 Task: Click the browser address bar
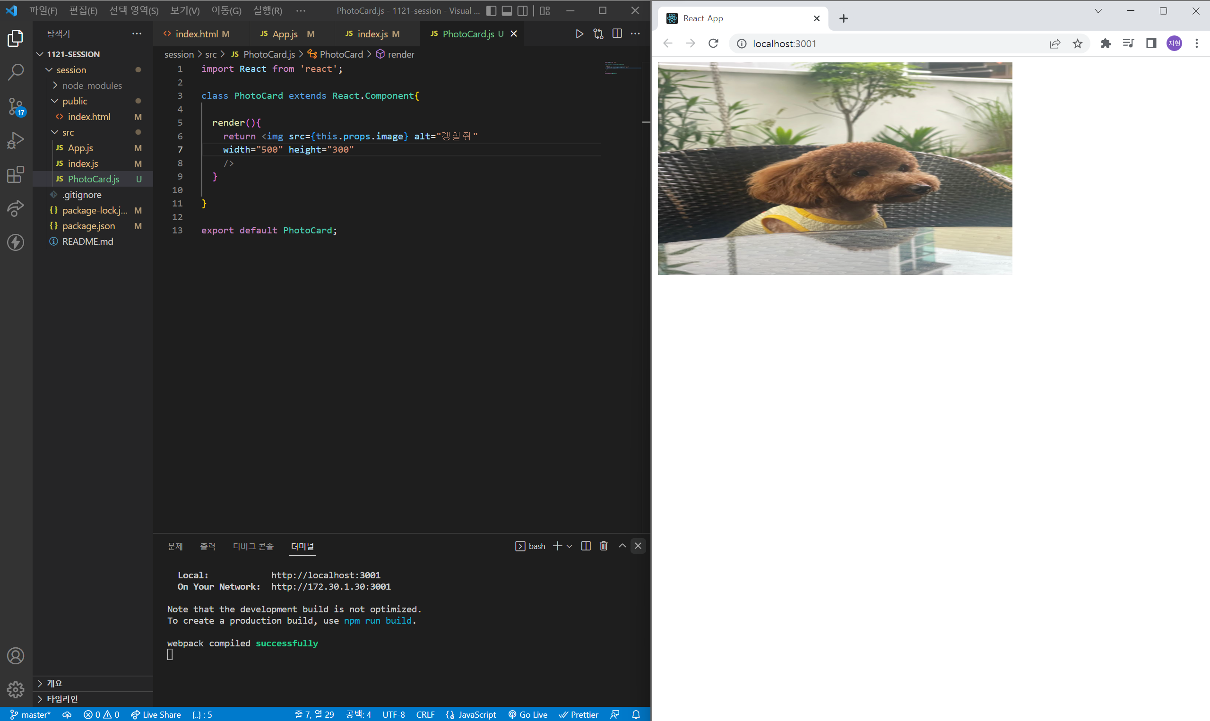[875, 44]
